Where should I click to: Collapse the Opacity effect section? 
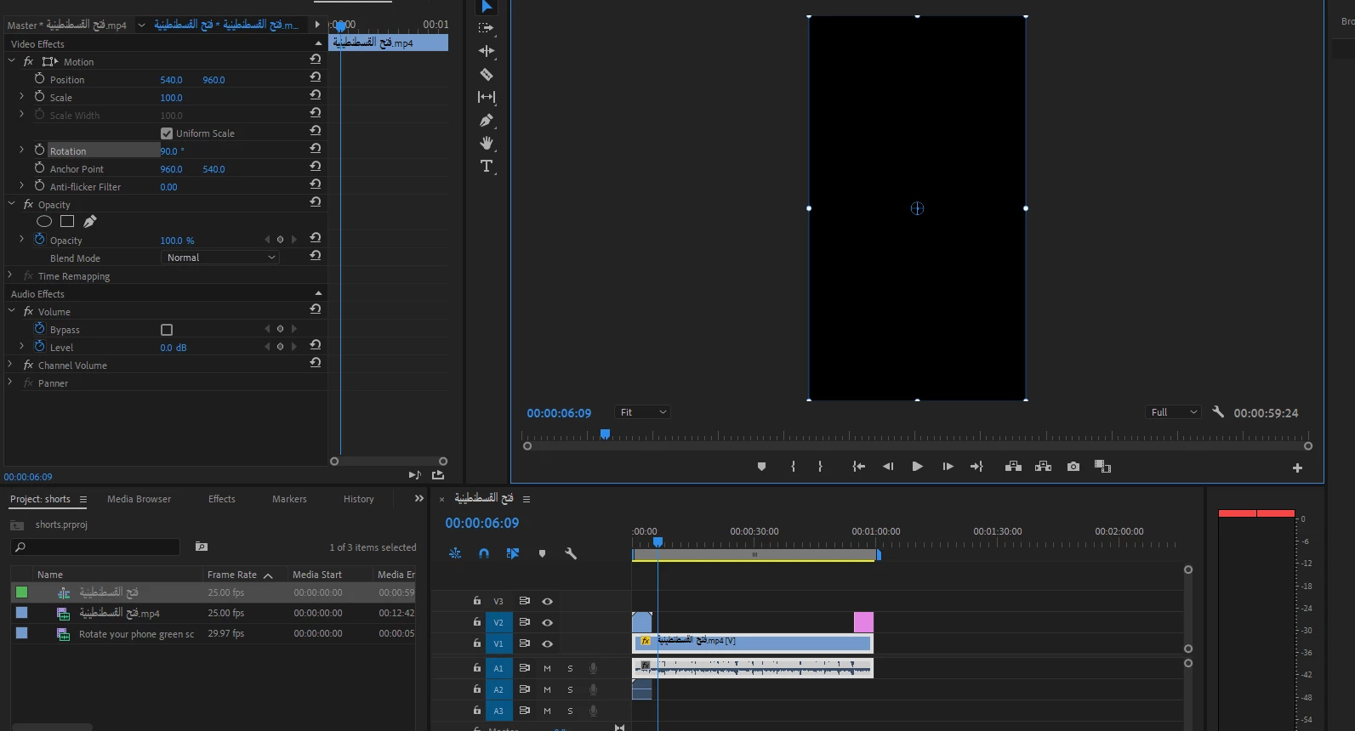(x=12, y=204)
